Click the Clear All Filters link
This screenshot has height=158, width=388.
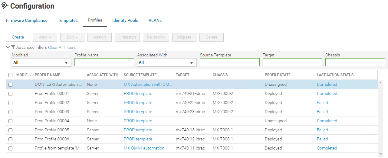[x=62, y=47]
